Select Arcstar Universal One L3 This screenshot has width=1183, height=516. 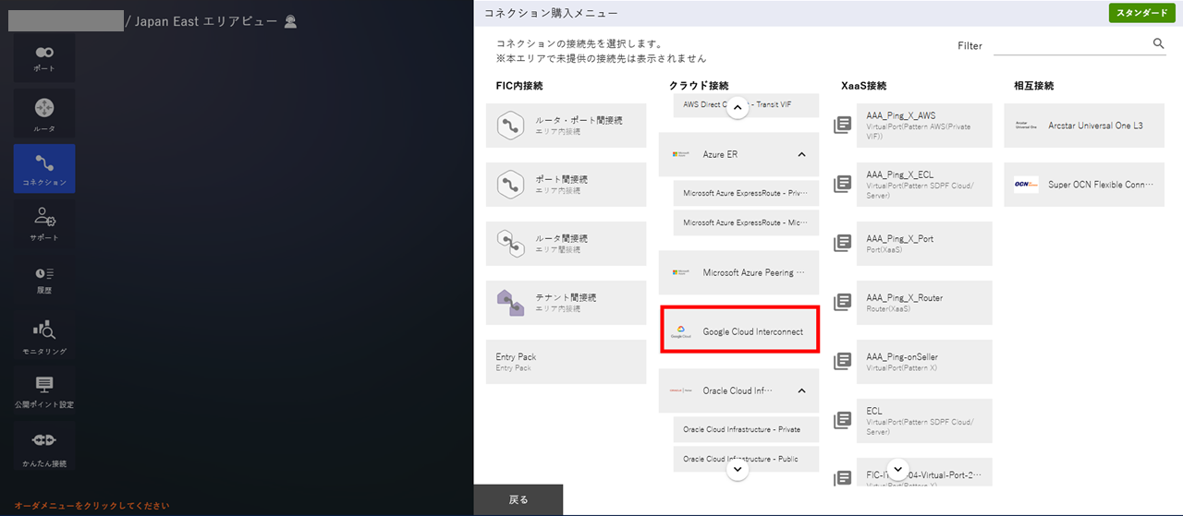pyautogui.click(x=1084, y=126)
